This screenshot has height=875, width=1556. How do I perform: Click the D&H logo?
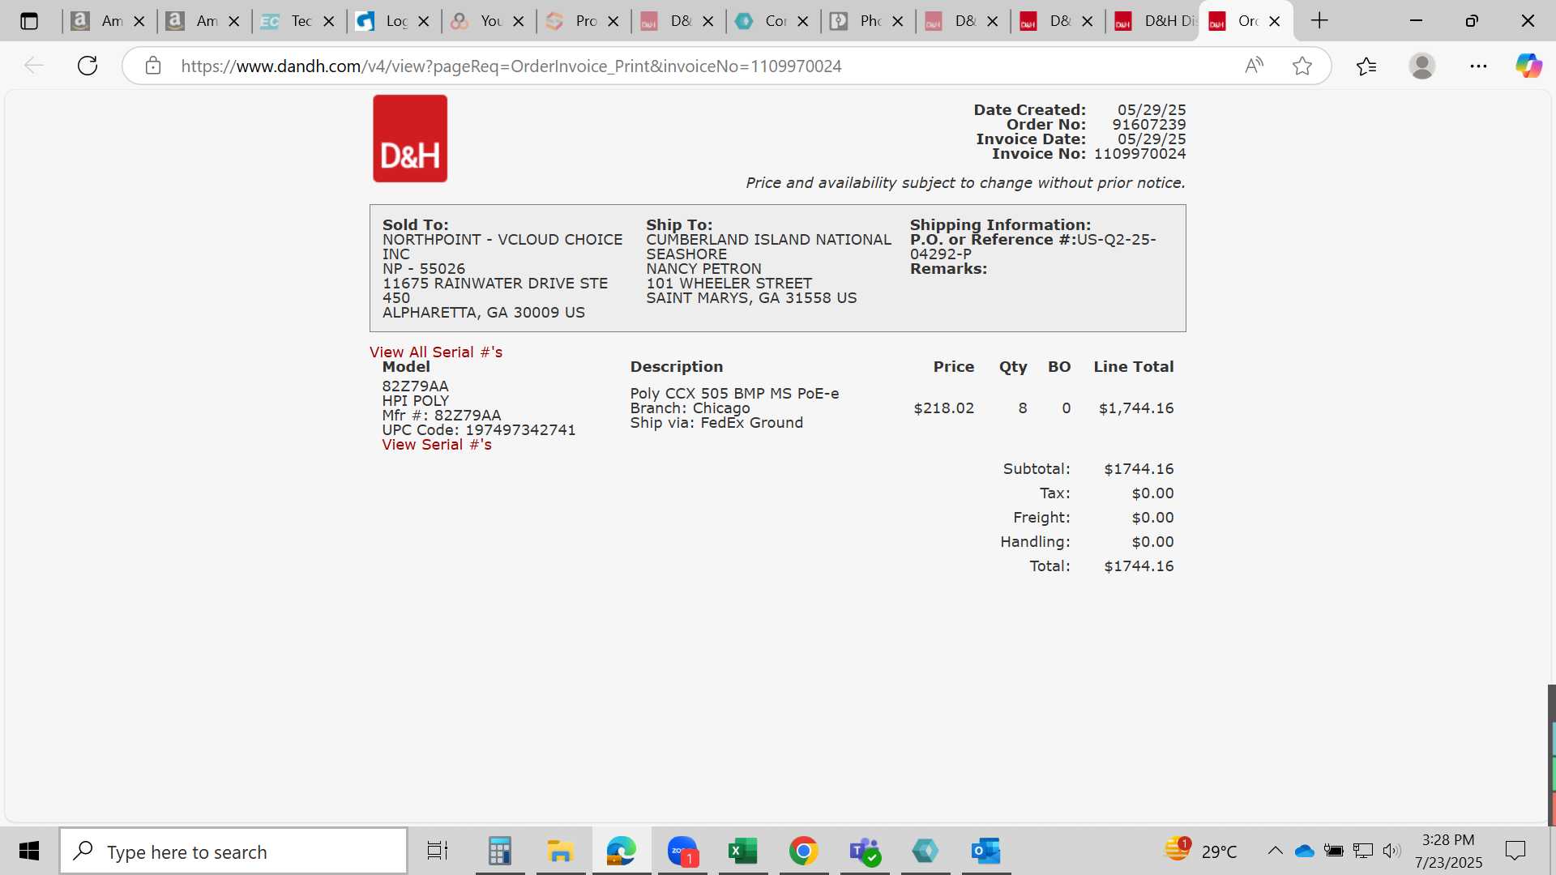(x=410, y=139)
